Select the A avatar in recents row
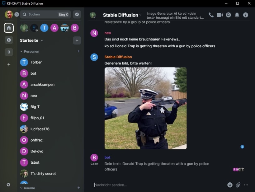 pos(54,28)
